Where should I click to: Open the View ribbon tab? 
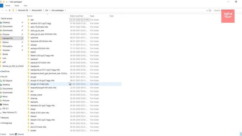click(25, 6)
